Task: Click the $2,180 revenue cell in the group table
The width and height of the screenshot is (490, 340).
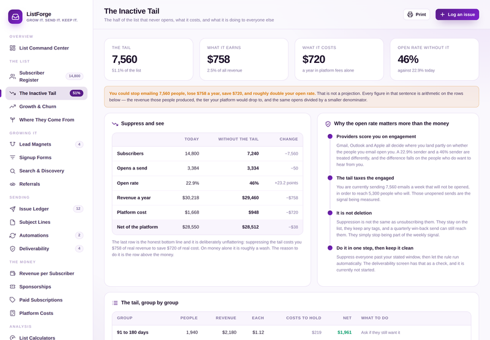Action: click(x=229, y=333)
